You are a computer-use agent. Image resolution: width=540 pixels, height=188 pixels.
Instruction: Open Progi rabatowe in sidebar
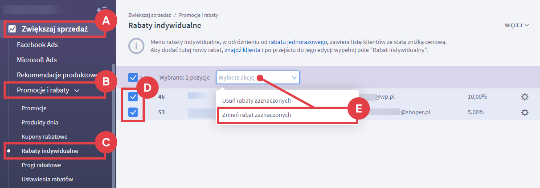point(41,165)
